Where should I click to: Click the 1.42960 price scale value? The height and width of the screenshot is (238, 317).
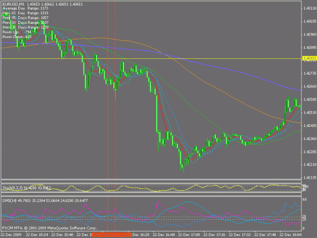(x=310, y=35)
